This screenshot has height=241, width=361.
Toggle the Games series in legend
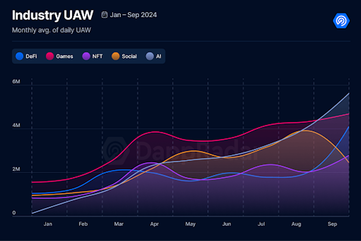click(59, 56)
